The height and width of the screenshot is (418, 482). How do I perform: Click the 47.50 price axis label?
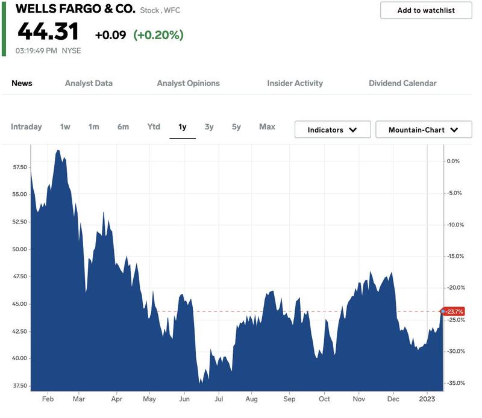coord(20,276)
